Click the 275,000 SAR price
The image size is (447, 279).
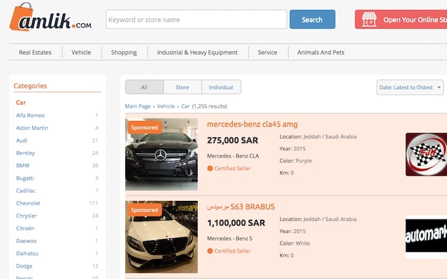point(233,140)
